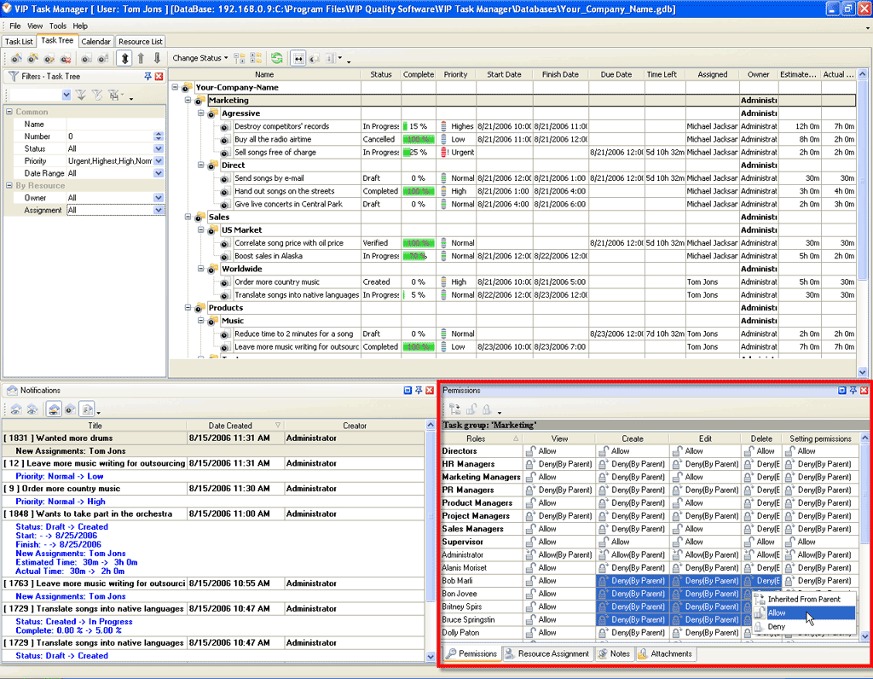This screenshot has width=873, height=679.
Task: Click the closed lock icon in Permissions toolbar
Action: [486, 409]
